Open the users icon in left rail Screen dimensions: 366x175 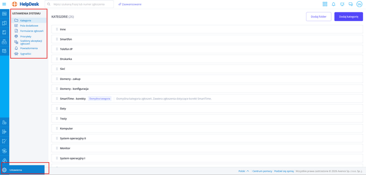point(4,122)
